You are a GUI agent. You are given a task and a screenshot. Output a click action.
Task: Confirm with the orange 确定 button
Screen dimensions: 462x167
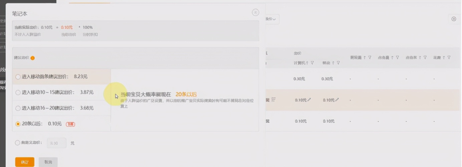(25, 162)
